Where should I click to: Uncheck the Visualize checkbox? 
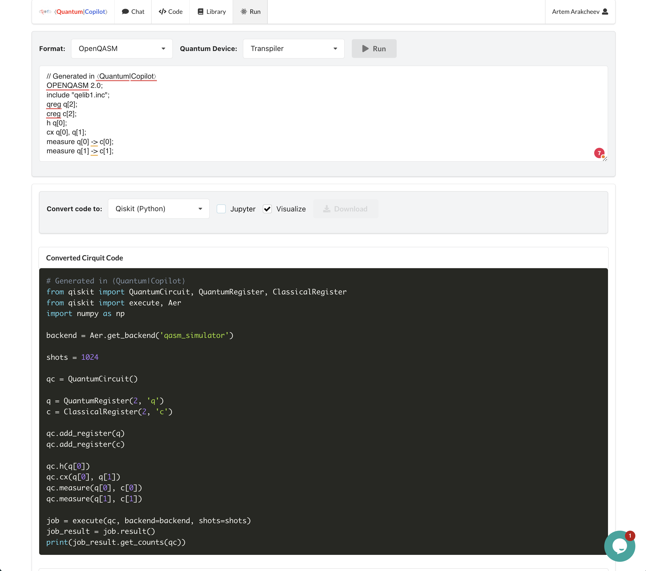pos(267,209)
